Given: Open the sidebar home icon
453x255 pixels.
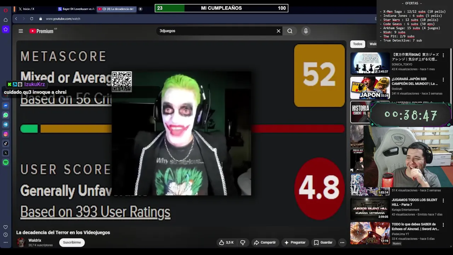Looking at the screenshot, I should pos(6,20).
